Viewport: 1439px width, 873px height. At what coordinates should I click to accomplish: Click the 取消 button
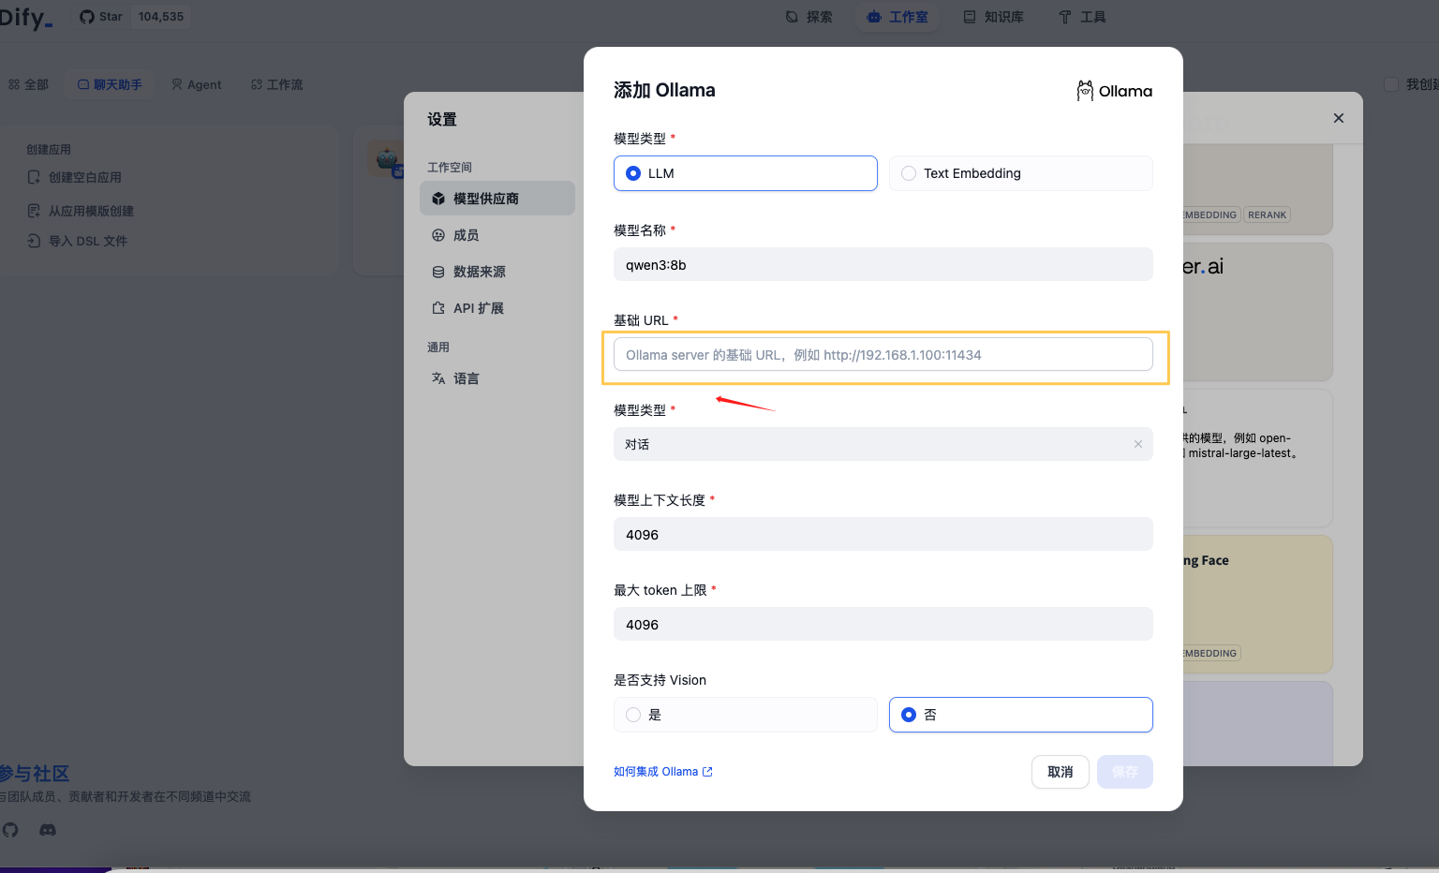[x=1061, y=772]
